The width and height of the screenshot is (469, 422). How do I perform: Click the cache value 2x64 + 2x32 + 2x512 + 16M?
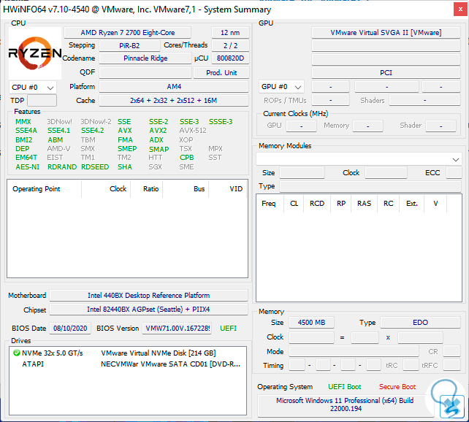[174, 101]
